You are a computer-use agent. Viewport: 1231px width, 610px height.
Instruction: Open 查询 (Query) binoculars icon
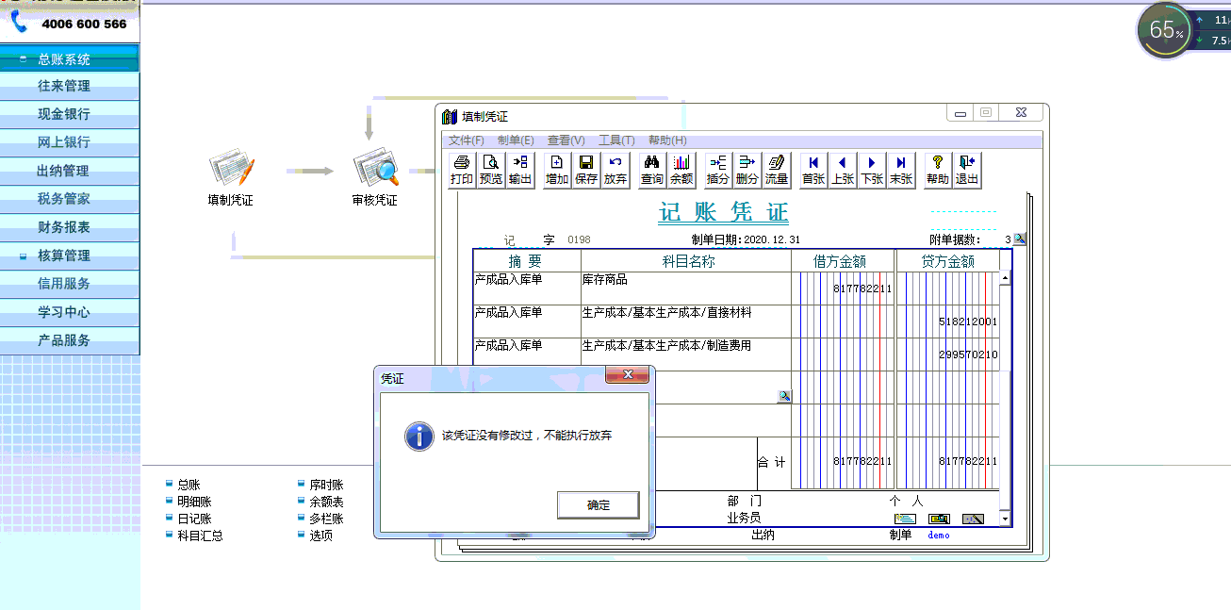pos(652,171)
